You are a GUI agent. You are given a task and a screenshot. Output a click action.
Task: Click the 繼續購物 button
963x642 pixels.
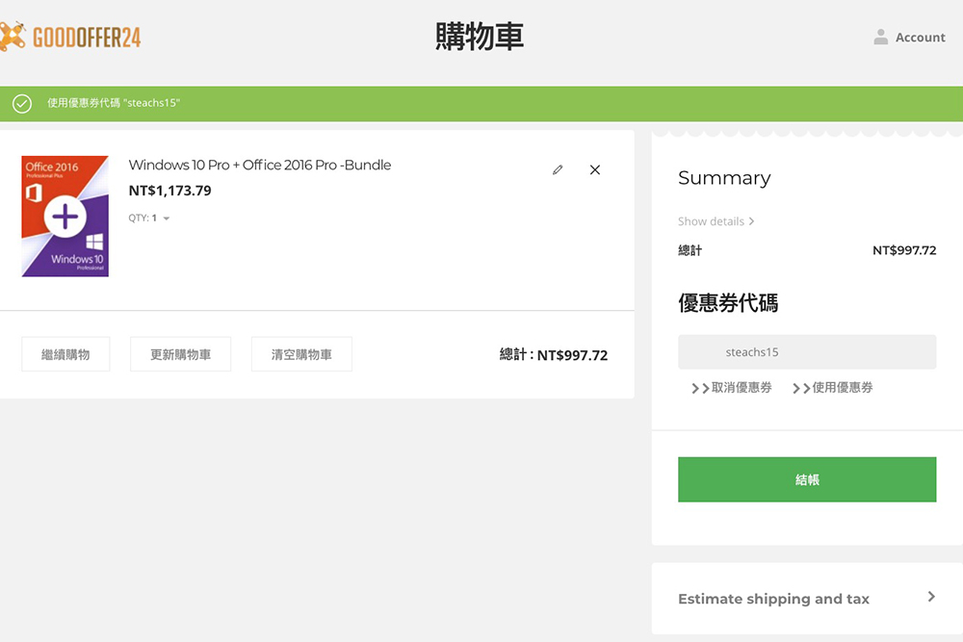tap(65, 353)
